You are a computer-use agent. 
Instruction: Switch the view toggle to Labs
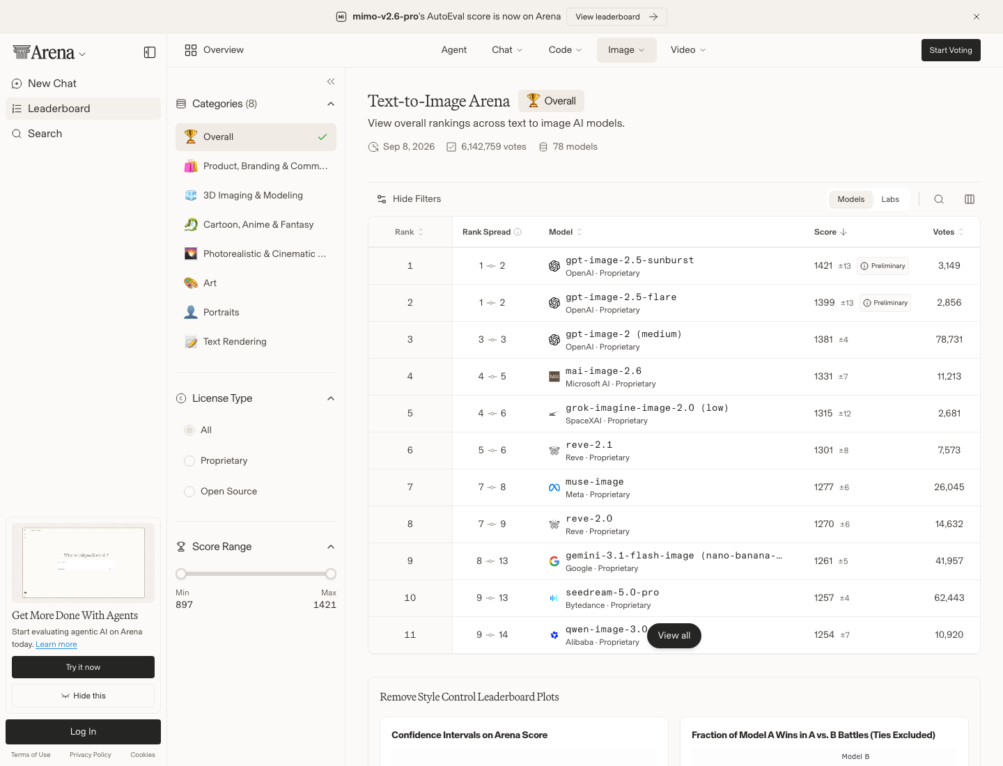pos(890,199)
